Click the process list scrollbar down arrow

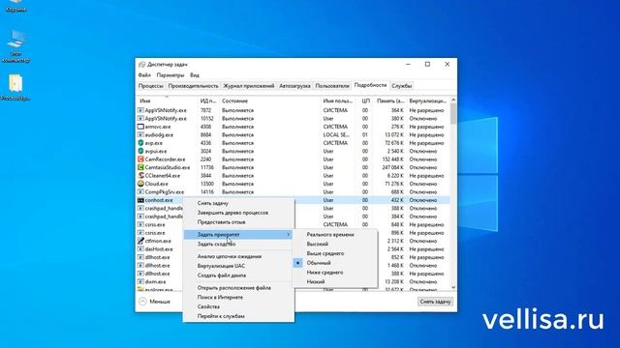click(x=453, y=288)
